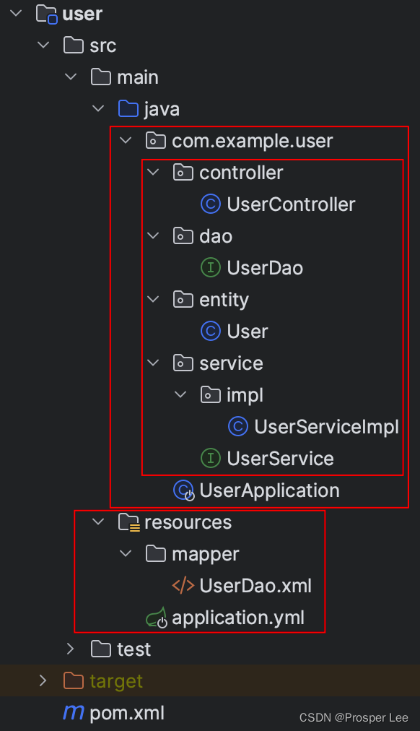420x731 pixels.
Task: Select the 'controller' label
Action: pos(241,173)
